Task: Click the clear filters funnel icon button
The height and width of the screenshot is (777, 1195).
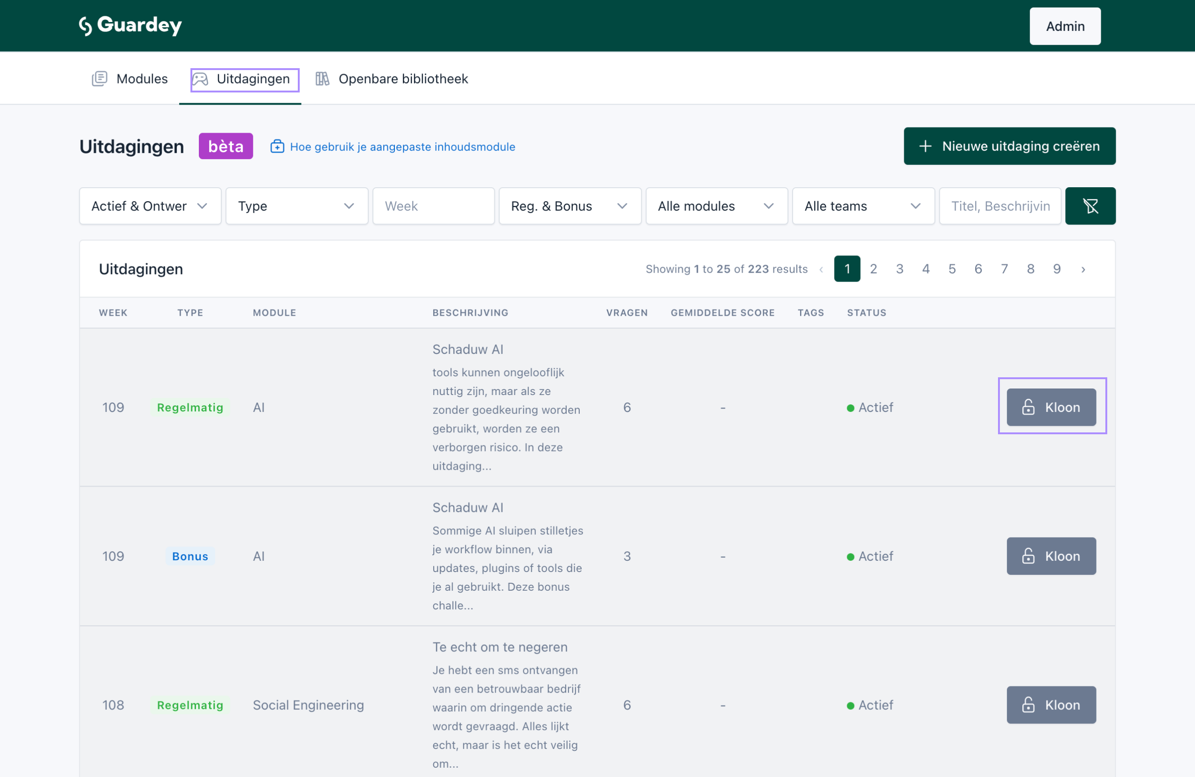Action: pyautogui.click(x=1090, y=206)
